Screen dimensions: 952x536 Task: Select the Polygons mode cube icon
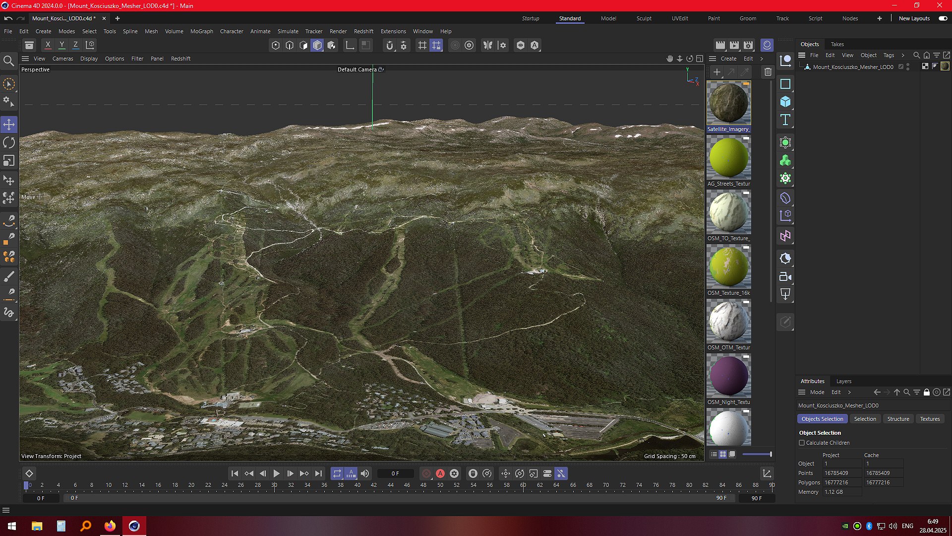point(317,45)
